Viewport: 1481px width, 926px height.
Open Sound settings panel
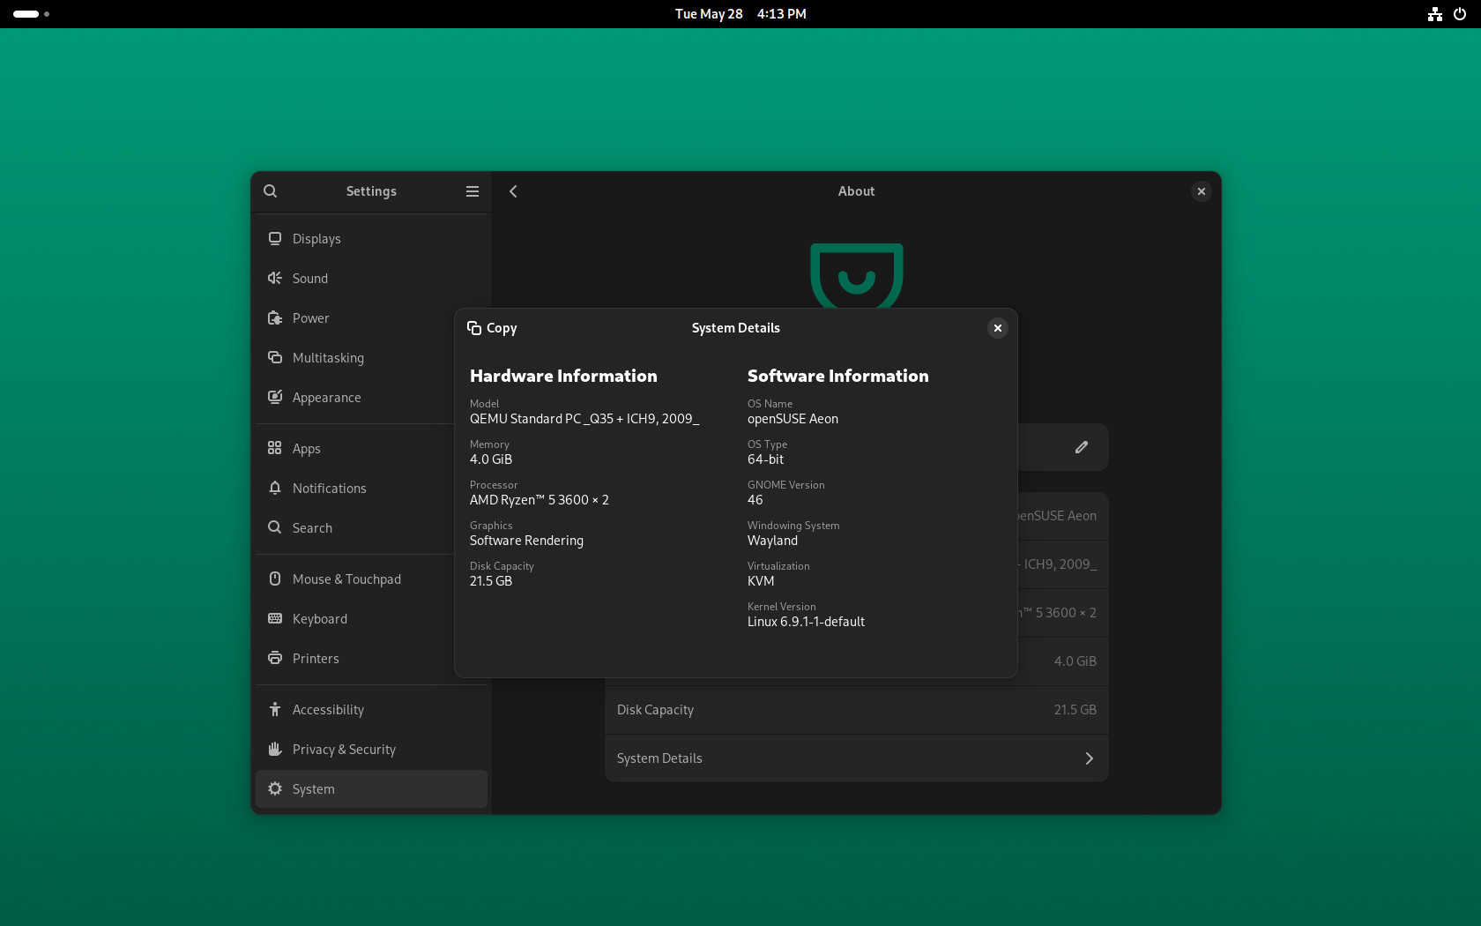coord(371,279)
